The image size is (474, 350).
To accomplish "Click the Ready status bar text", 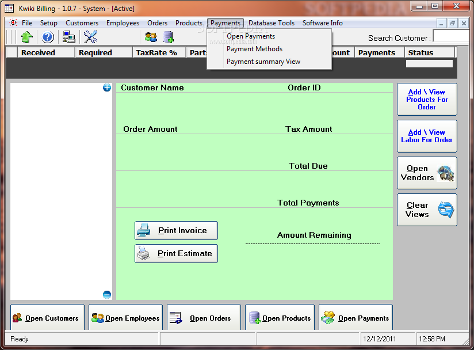I will (20, 339).
